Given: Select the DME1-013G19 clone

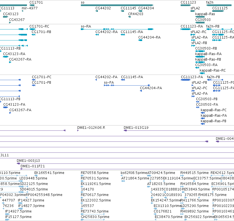Looking at the screenshot, I should (x=179, y=130).
